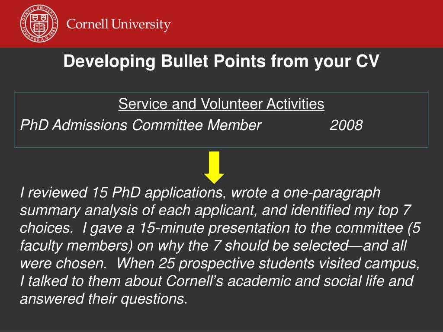Click the Cornell University wordmark text
Screen dimensions: 443x332
[x=119, y=24]
